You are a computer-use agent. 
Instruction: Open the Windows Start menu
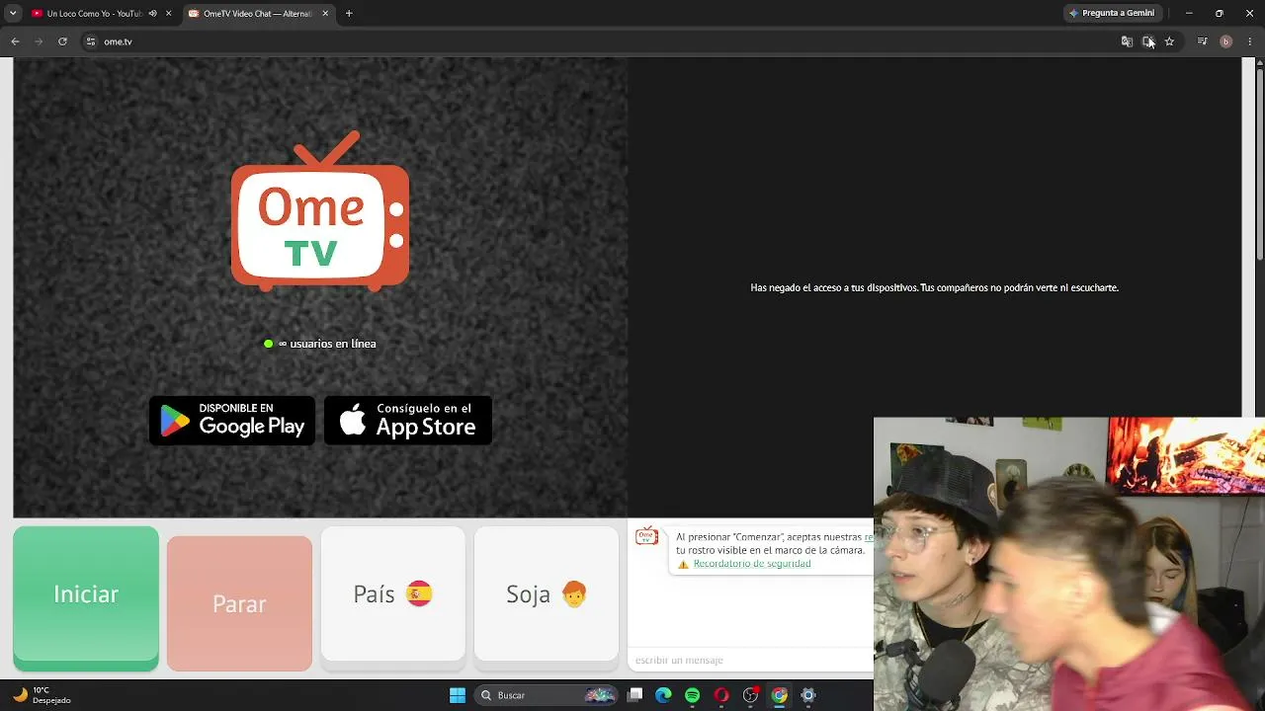(458, 695)
